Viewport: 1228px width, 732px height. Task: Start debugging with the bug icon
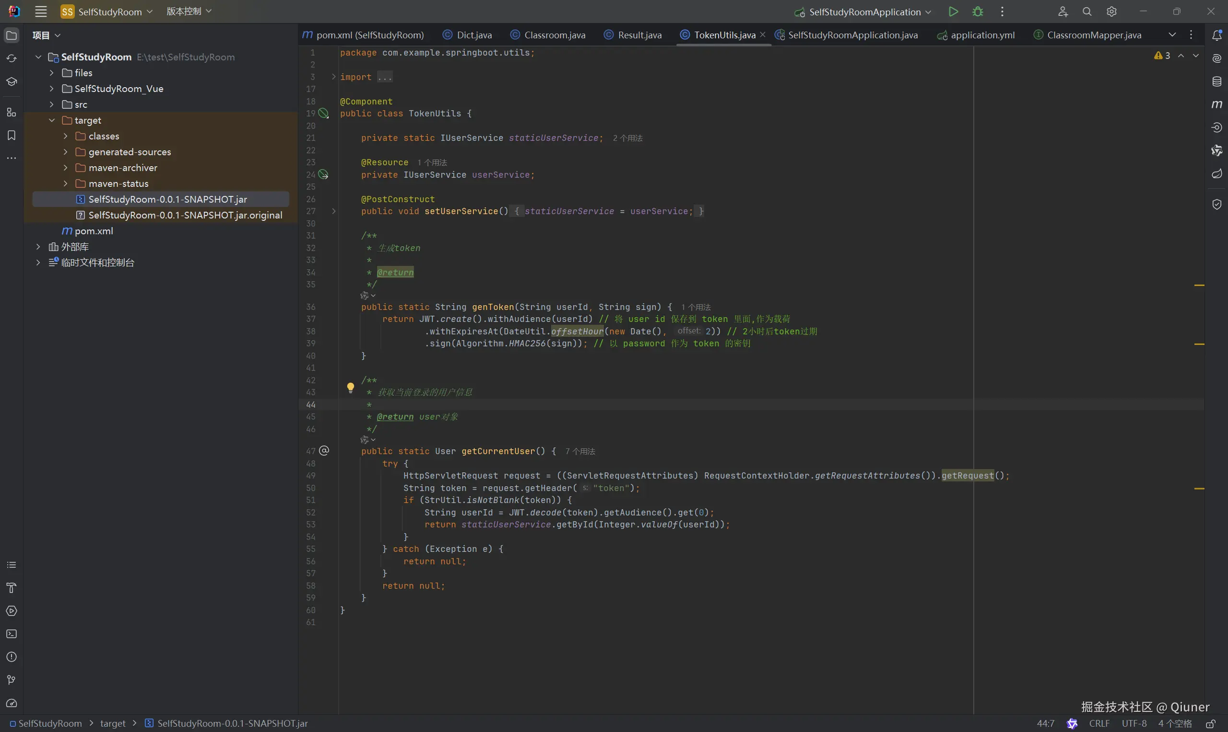(x=978, y=11)
